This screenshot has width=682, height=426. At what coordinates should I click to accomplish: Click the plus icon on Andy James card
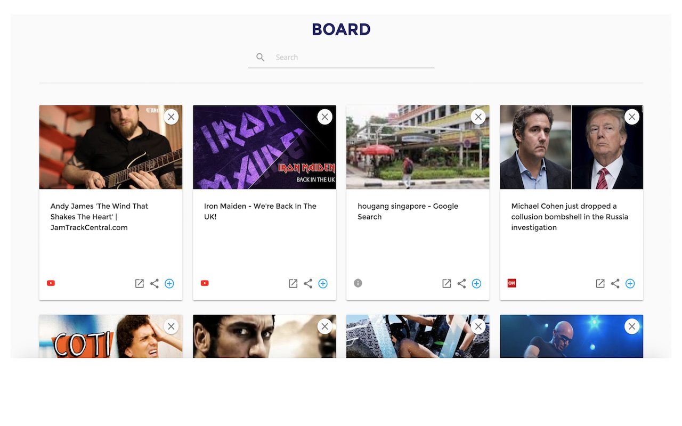(x=169, y=284)
